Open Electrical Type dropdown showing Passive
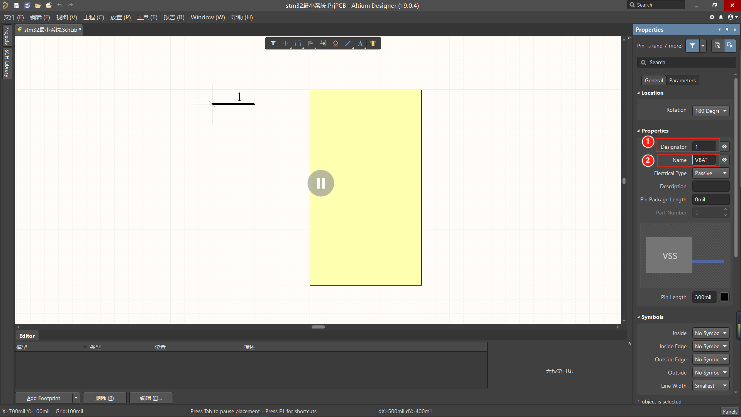This screenshot has width=741, height=417. [710, 173]
